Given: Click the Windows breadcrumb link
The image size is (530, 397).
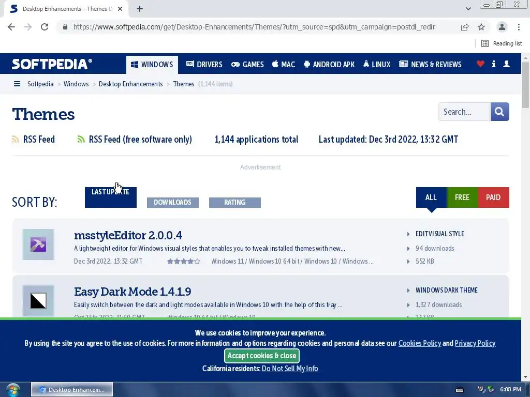Looking at the screenshot, I should point(76,84).
